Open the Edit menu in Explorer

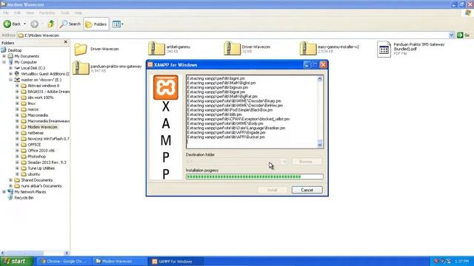click(x=17, y=13)
